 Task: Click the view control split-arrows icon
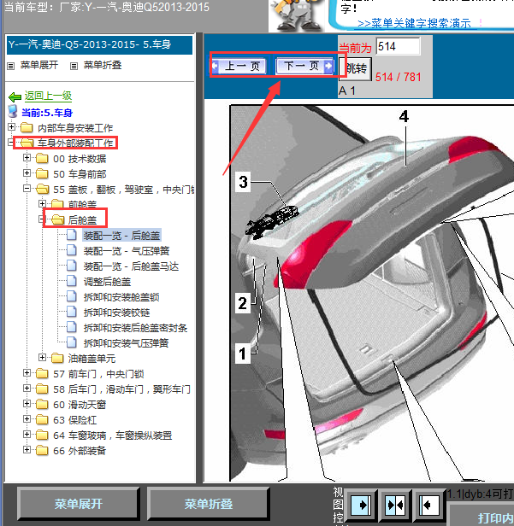pyautogui.click(x=395, y=505)
